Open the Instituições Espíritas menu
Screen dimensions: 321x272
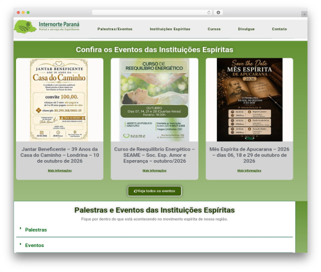(x=170, y=29)
